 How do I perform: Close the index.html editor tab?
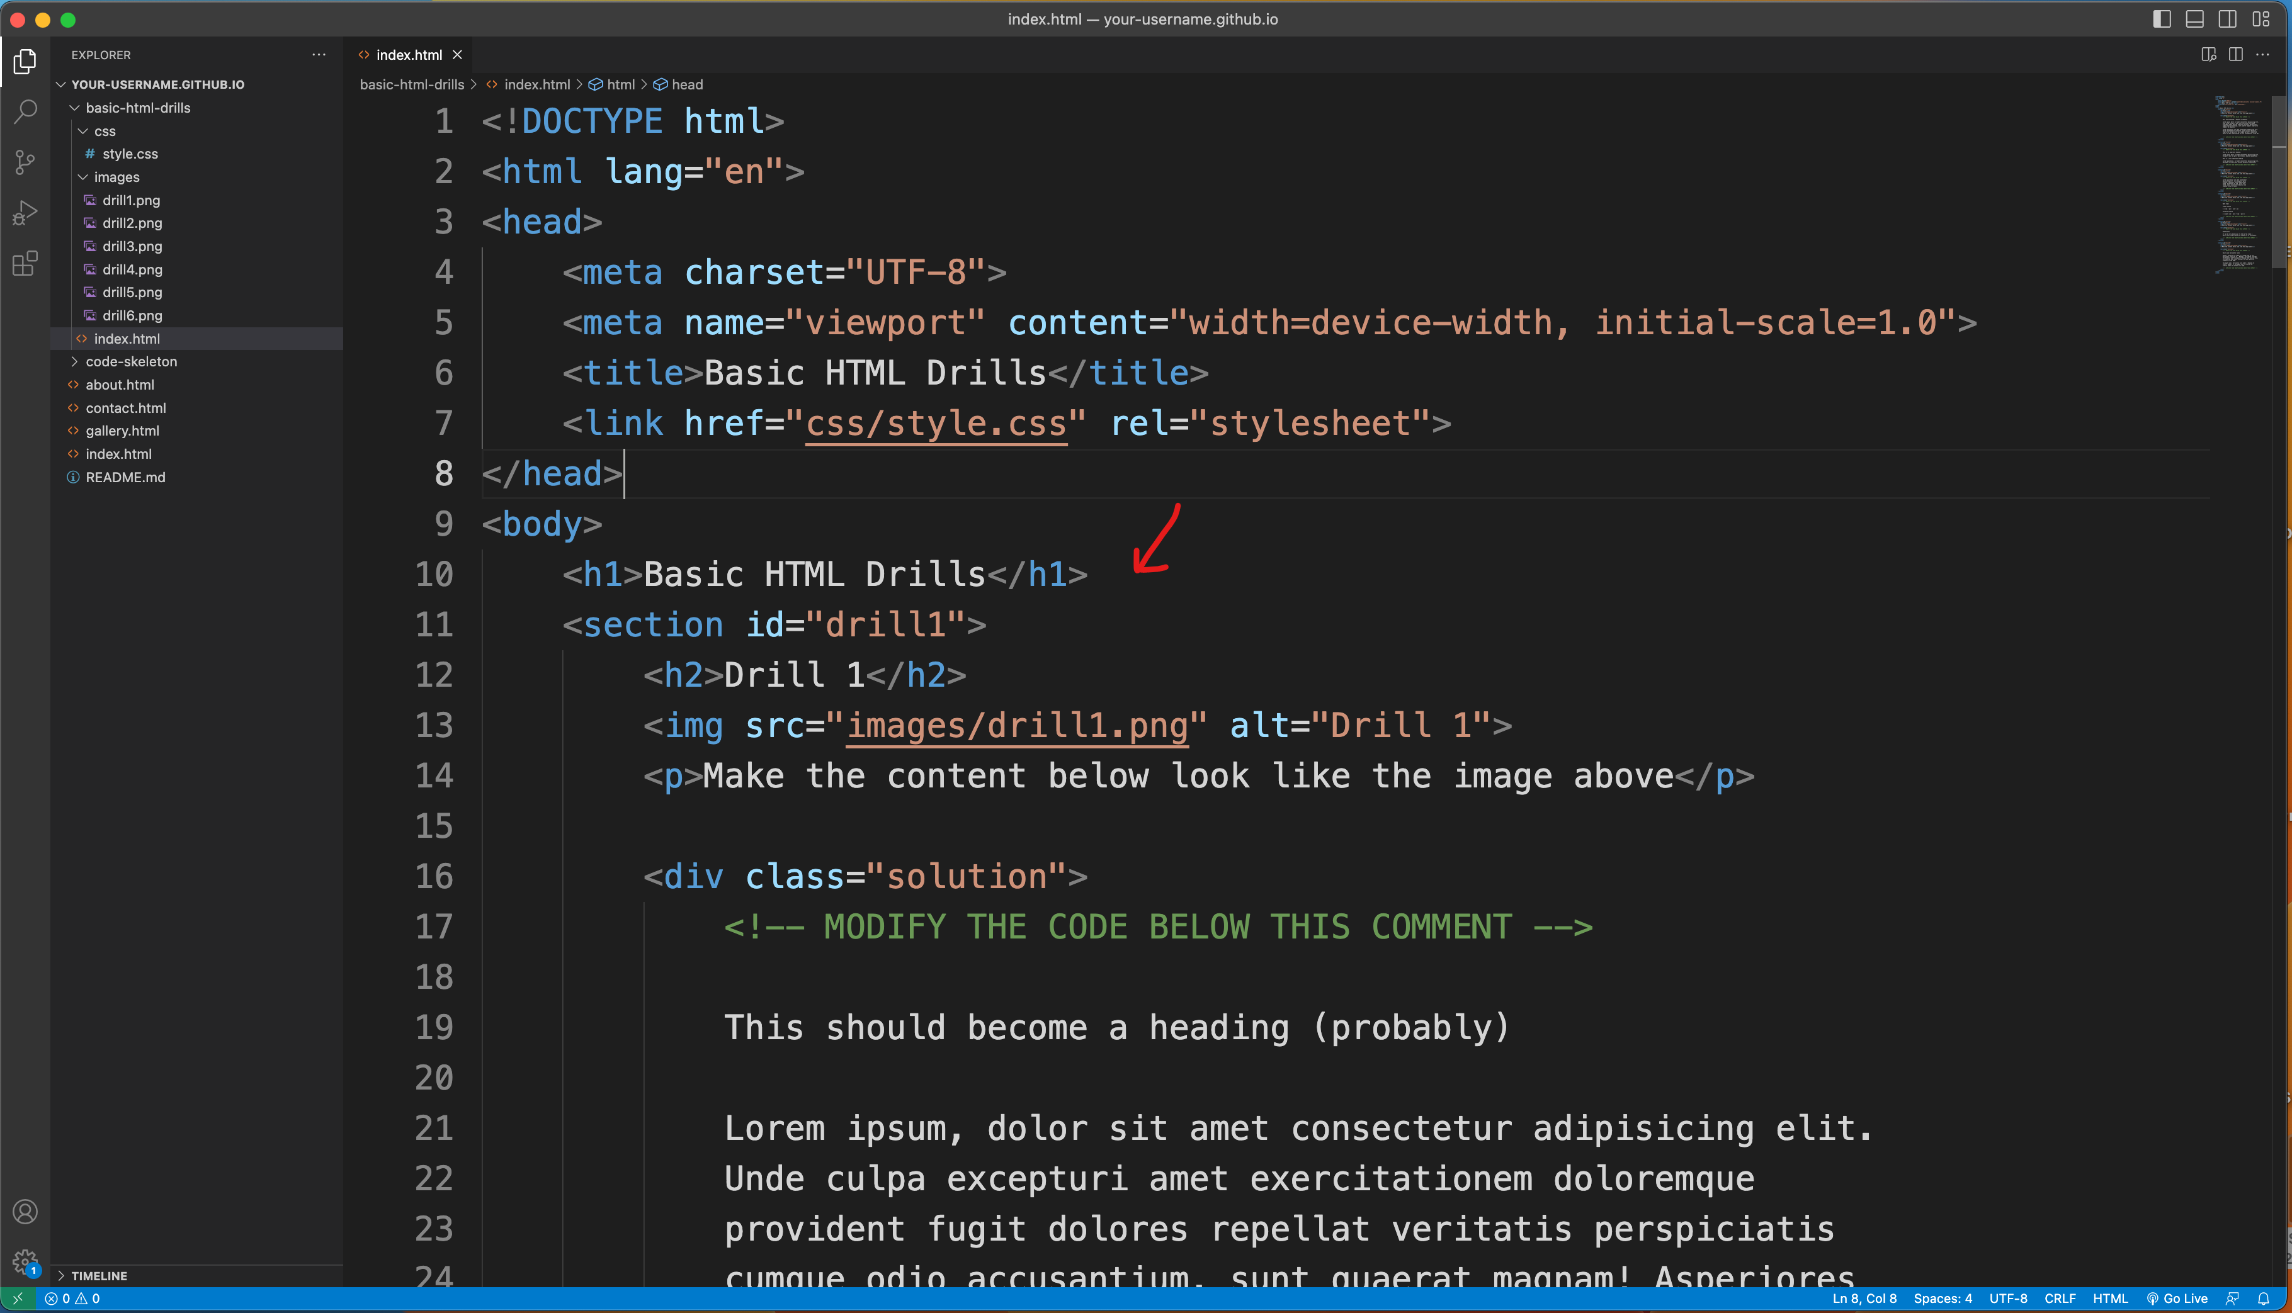457,55
